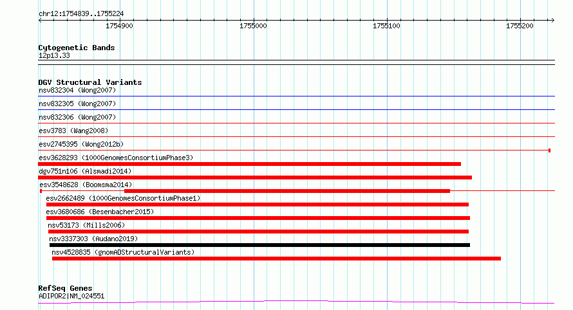The height and width of the screenshot is (310, 573).
Task: Click the esv3680686 (Besenbacher2015) label
Action: [100, 212]
